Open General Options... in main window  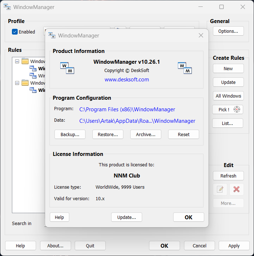pyautogui.click(x=228, y=31)
